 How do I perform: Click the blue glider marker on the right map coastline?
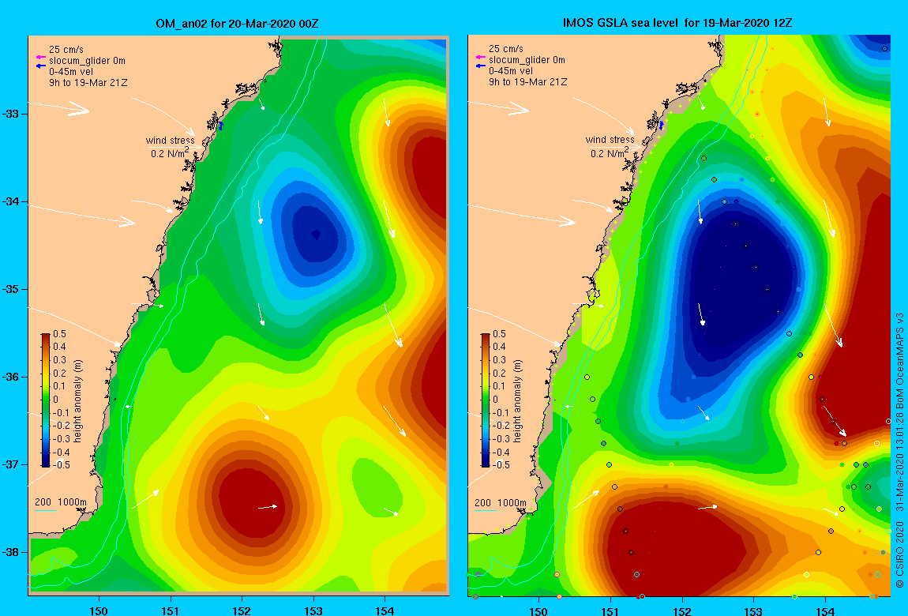click(x=662, y=125)
